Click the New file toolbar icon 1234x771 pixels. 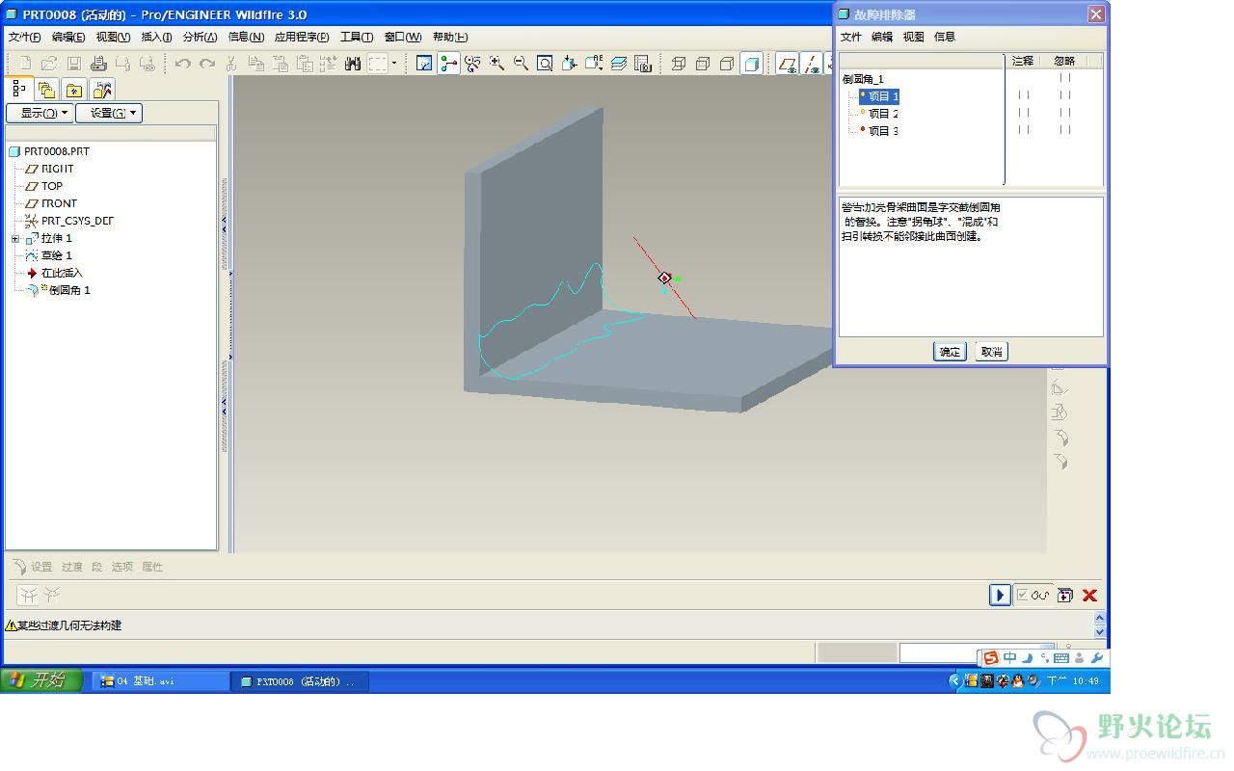pos(26,64)
